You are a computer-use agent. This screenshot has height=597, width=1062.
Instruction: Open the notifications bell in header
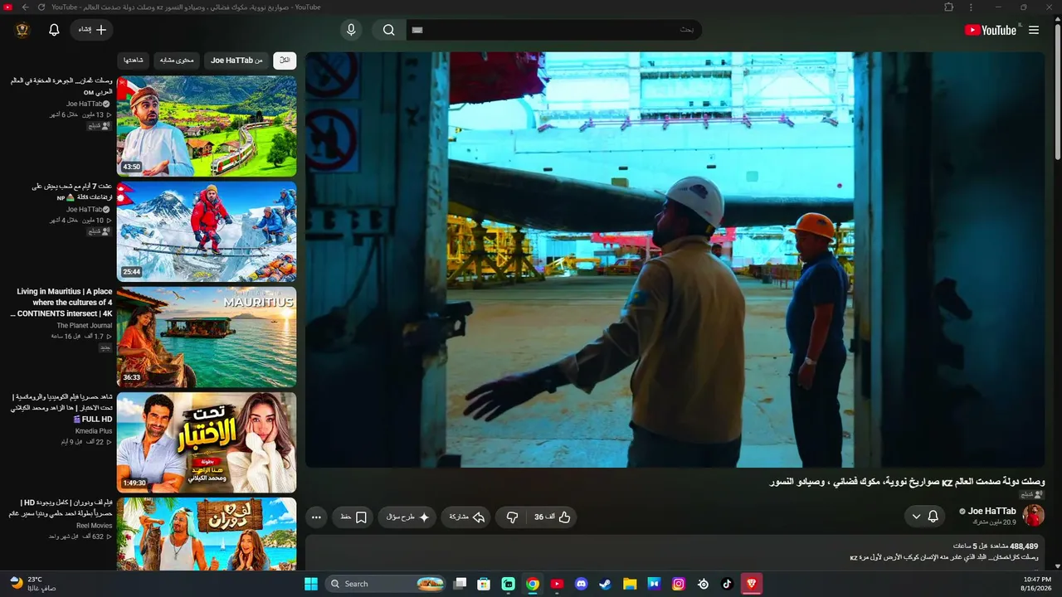(x=54, y=30)
